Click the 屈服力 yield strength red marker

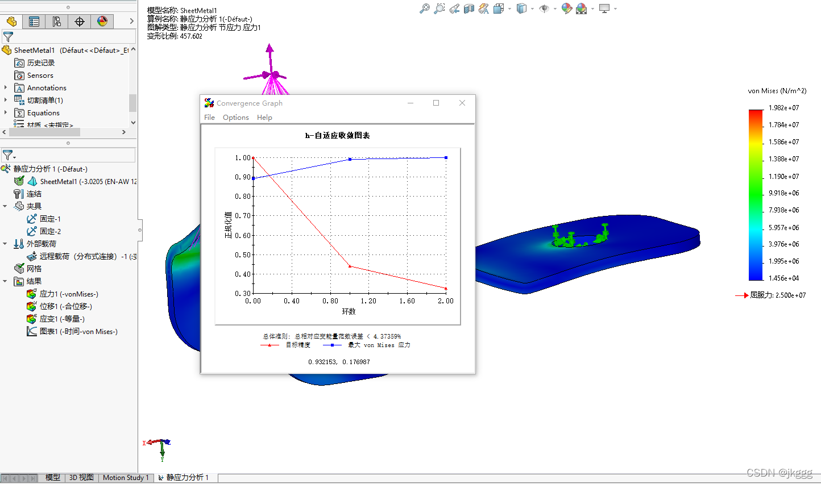click(x=741, y=295)
